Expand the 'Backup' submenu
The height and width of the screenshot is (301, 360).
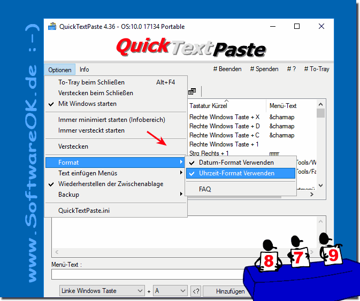(x=116, y=195)
